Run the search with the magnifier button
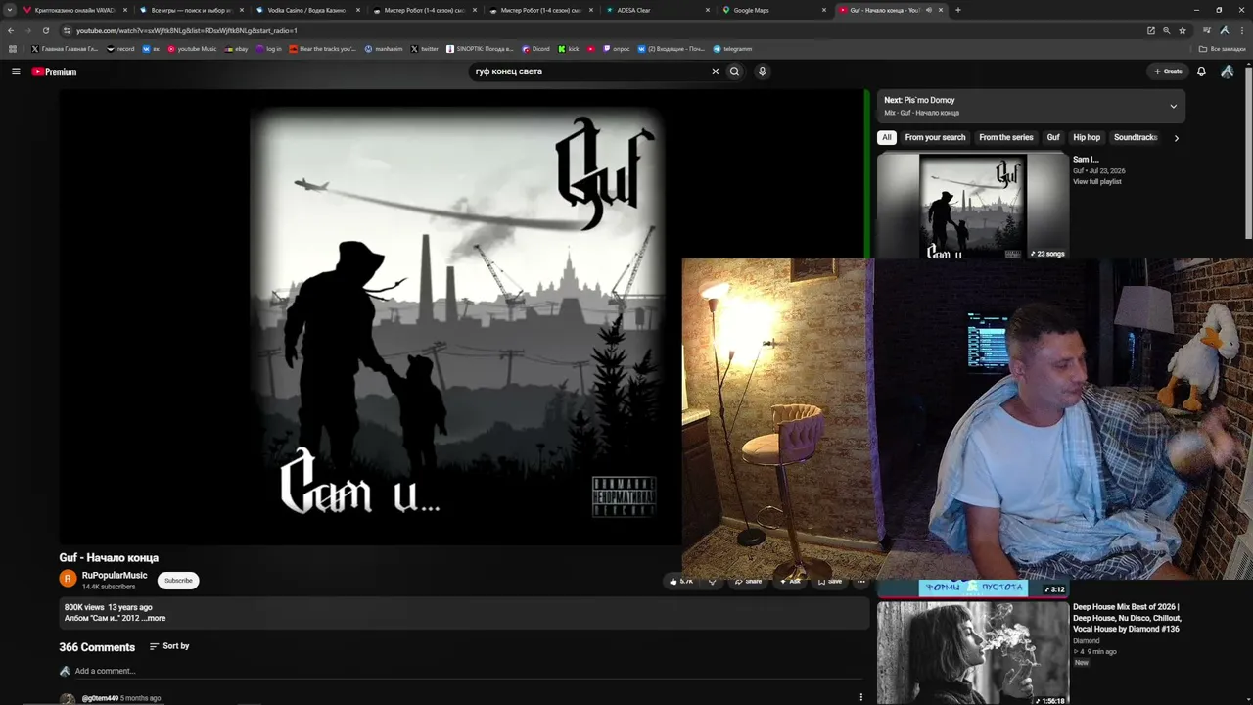The width and height of the screenshot is (1253, 705). 734,71
